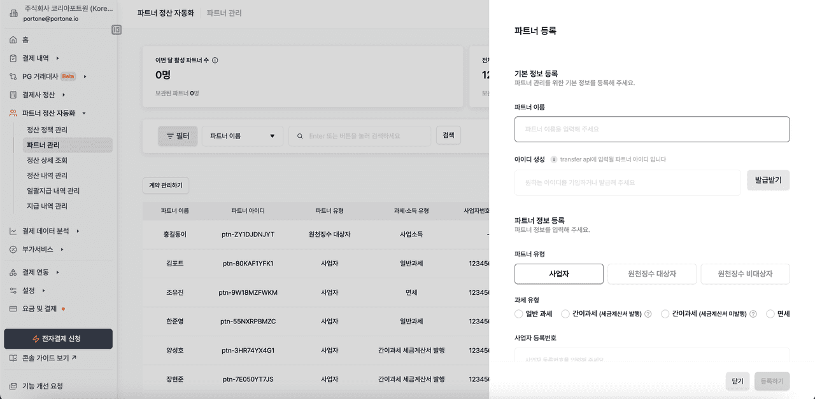Click help icon next to 간이과세 세금계산서 발행
Screen dimensions: 815x399
(648, 314)
